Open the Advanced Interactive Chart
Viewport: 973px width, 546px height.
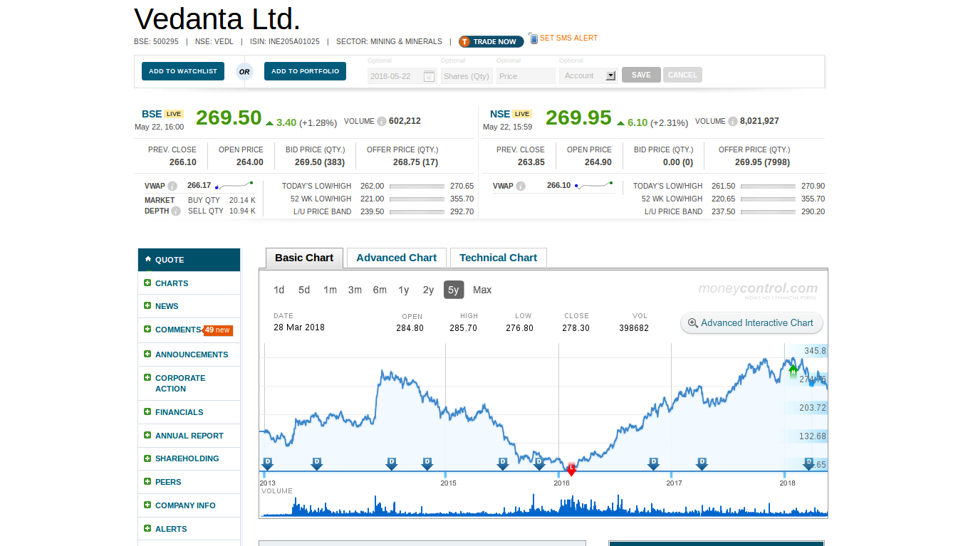[x=751, y=323]
